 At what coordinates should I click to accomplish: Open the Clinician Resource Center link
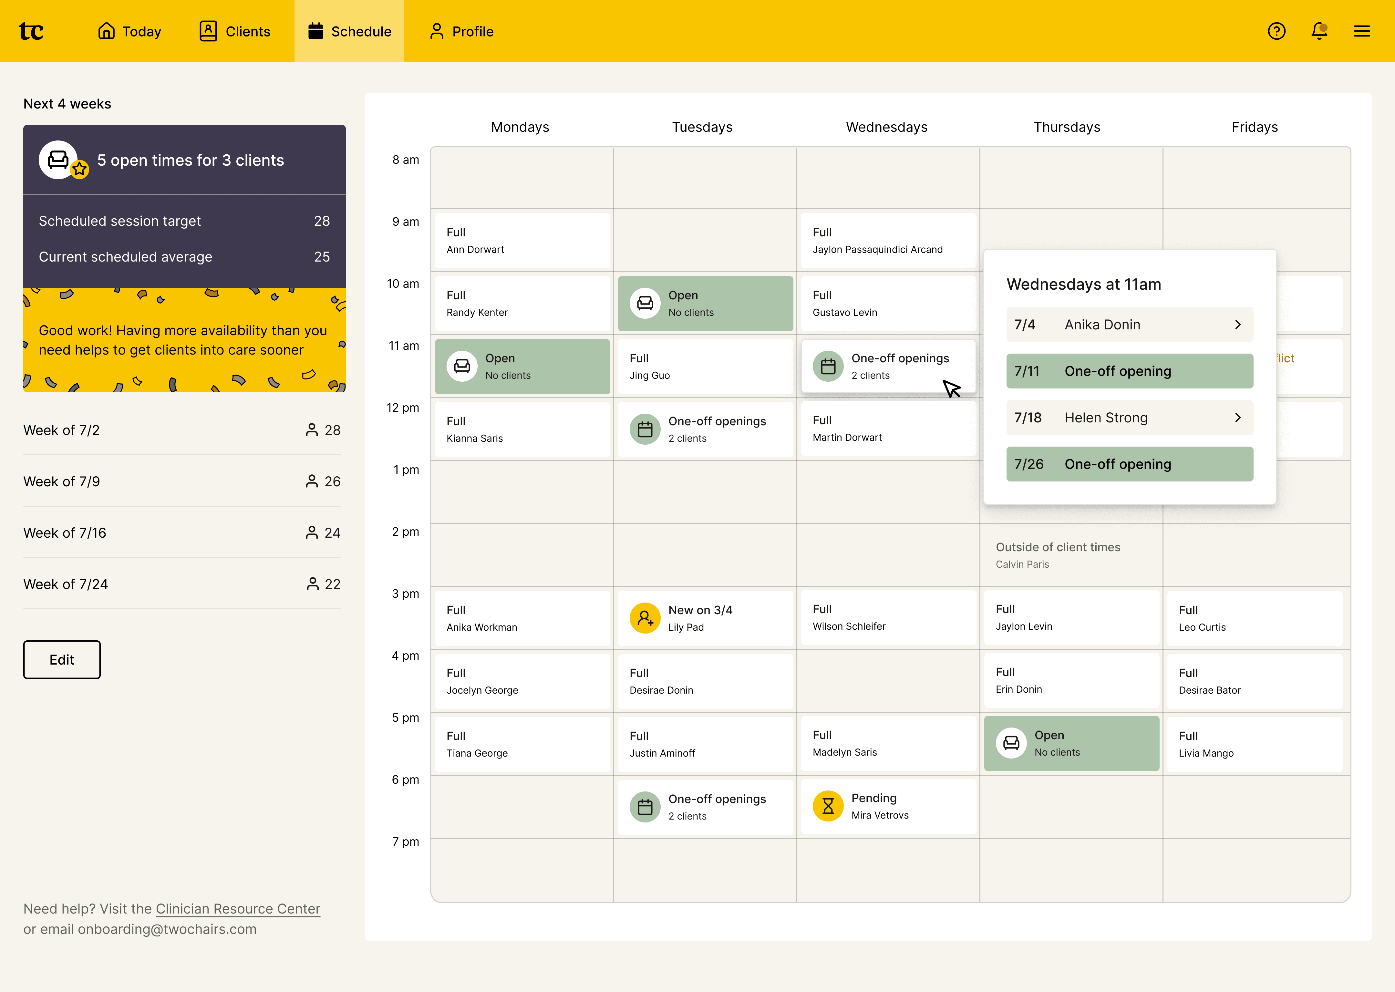(x=238, y=909)
